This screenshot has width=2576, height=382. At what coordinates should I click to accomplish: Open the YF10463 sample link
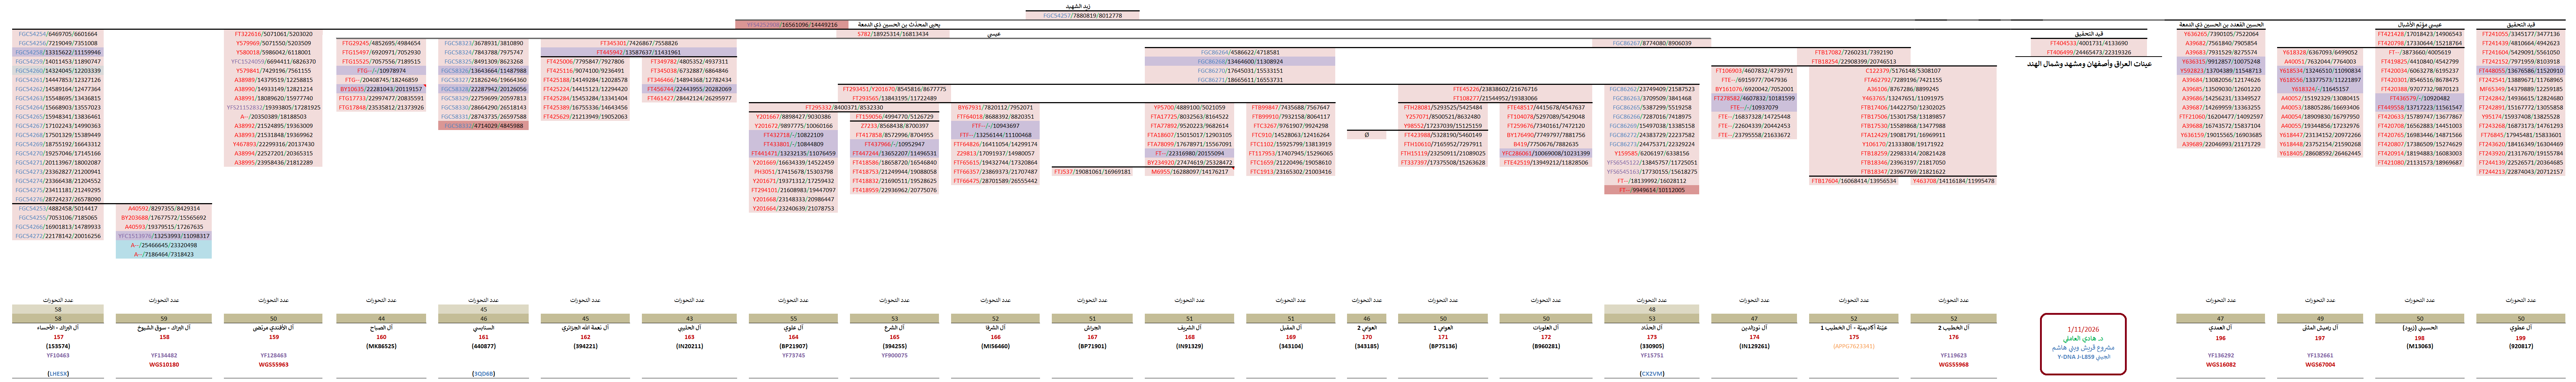58,355
